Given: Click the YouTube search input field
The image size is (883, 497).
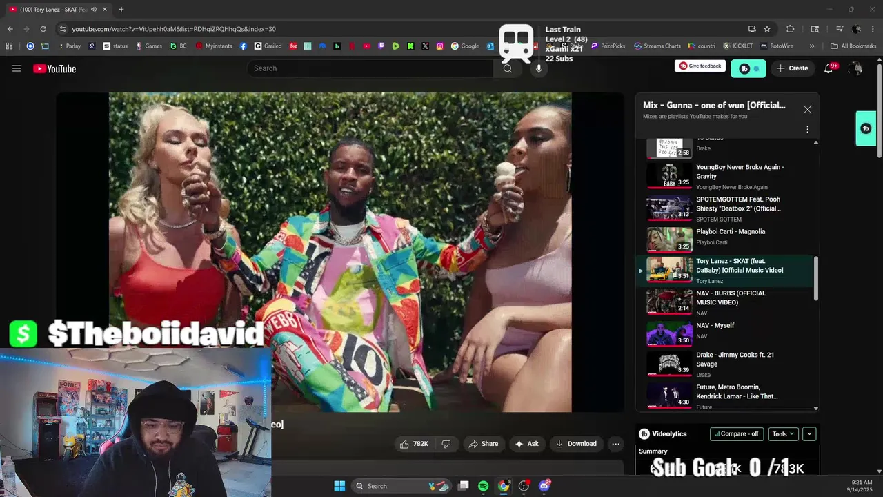Looking at the screenshot, I should coord(370,68).
